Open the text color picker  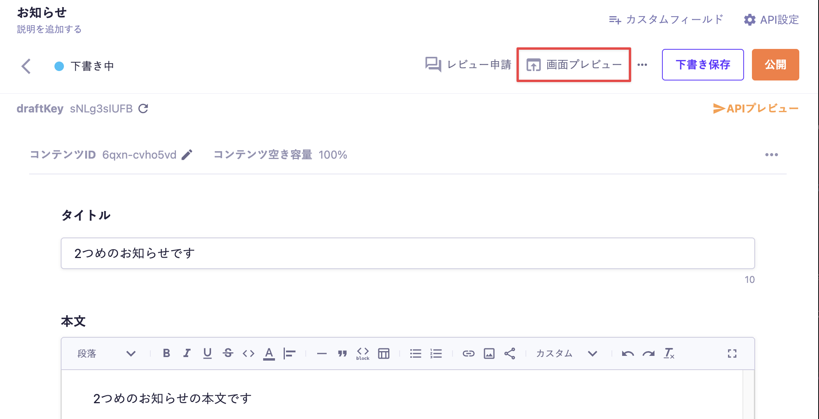point(269,353)
